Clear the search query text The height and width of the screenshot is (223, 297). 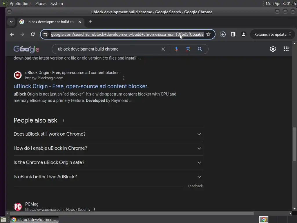click(x=163, y=49)
